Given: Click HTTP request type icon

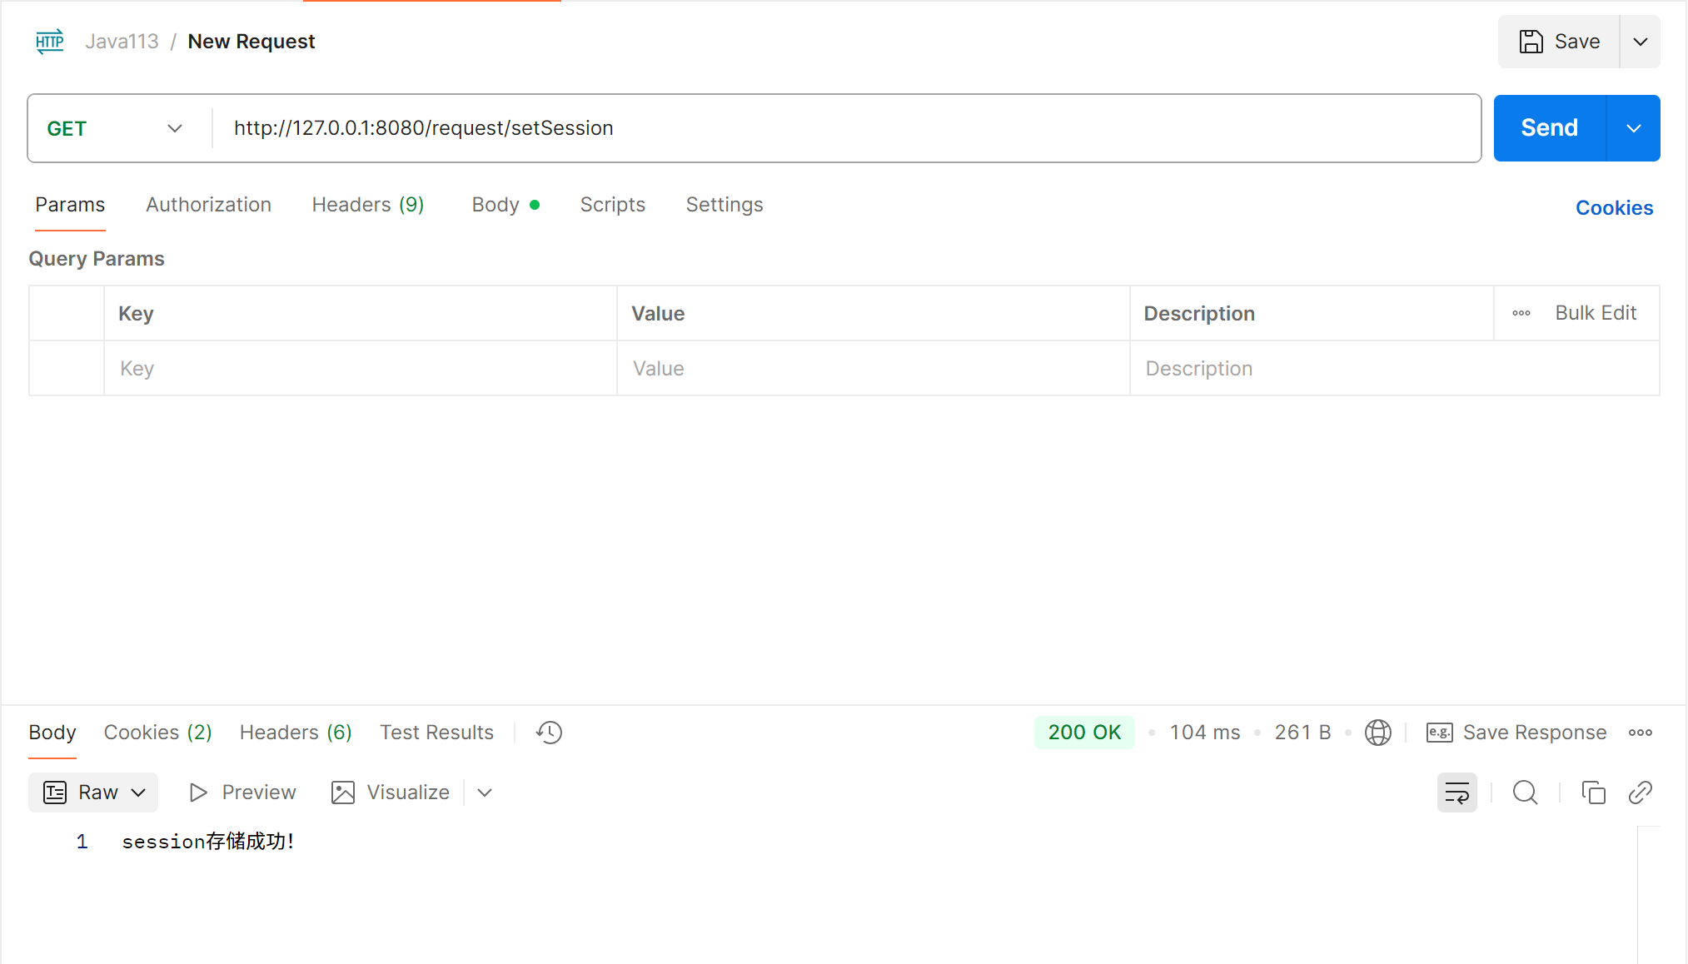Looking at the screenshot, I should pos(50,42).
